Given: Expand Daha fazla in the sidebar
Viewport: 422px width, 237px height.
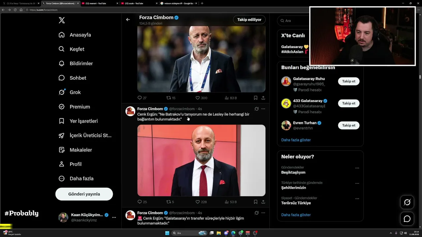Looking at the screenshot, I should tap(76, 178).
